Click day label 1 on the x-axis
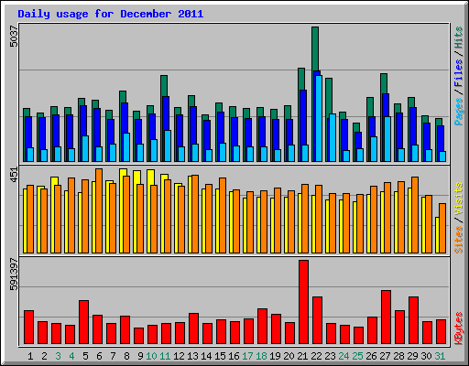Screen dimensions: 469x366 click(x=30, y=356)
